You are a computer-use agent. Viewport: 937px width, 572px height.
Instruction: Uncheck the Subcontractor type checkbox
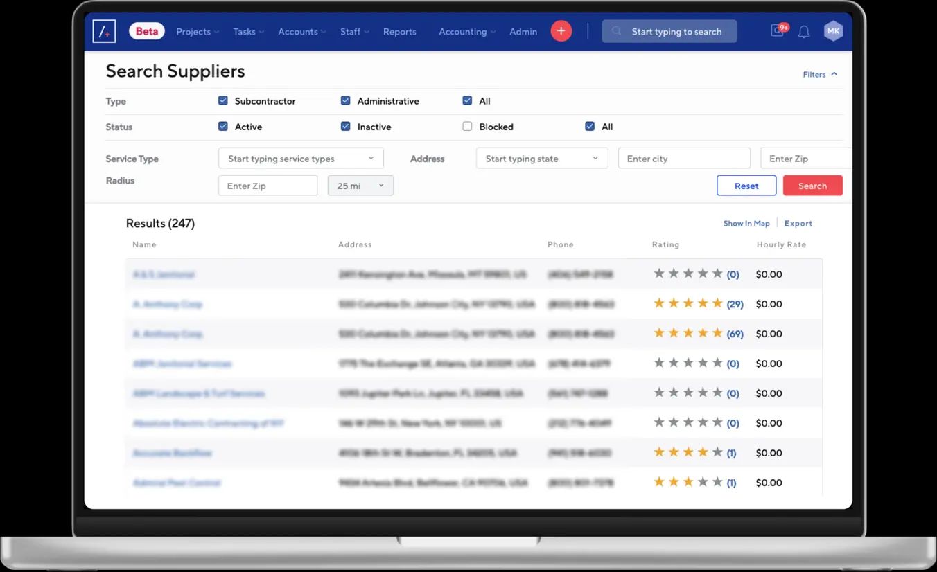pos(223,100)
